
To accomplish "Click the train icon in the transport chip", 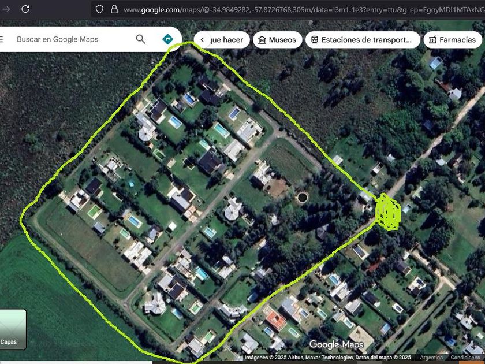I will [x=315, y=40].
